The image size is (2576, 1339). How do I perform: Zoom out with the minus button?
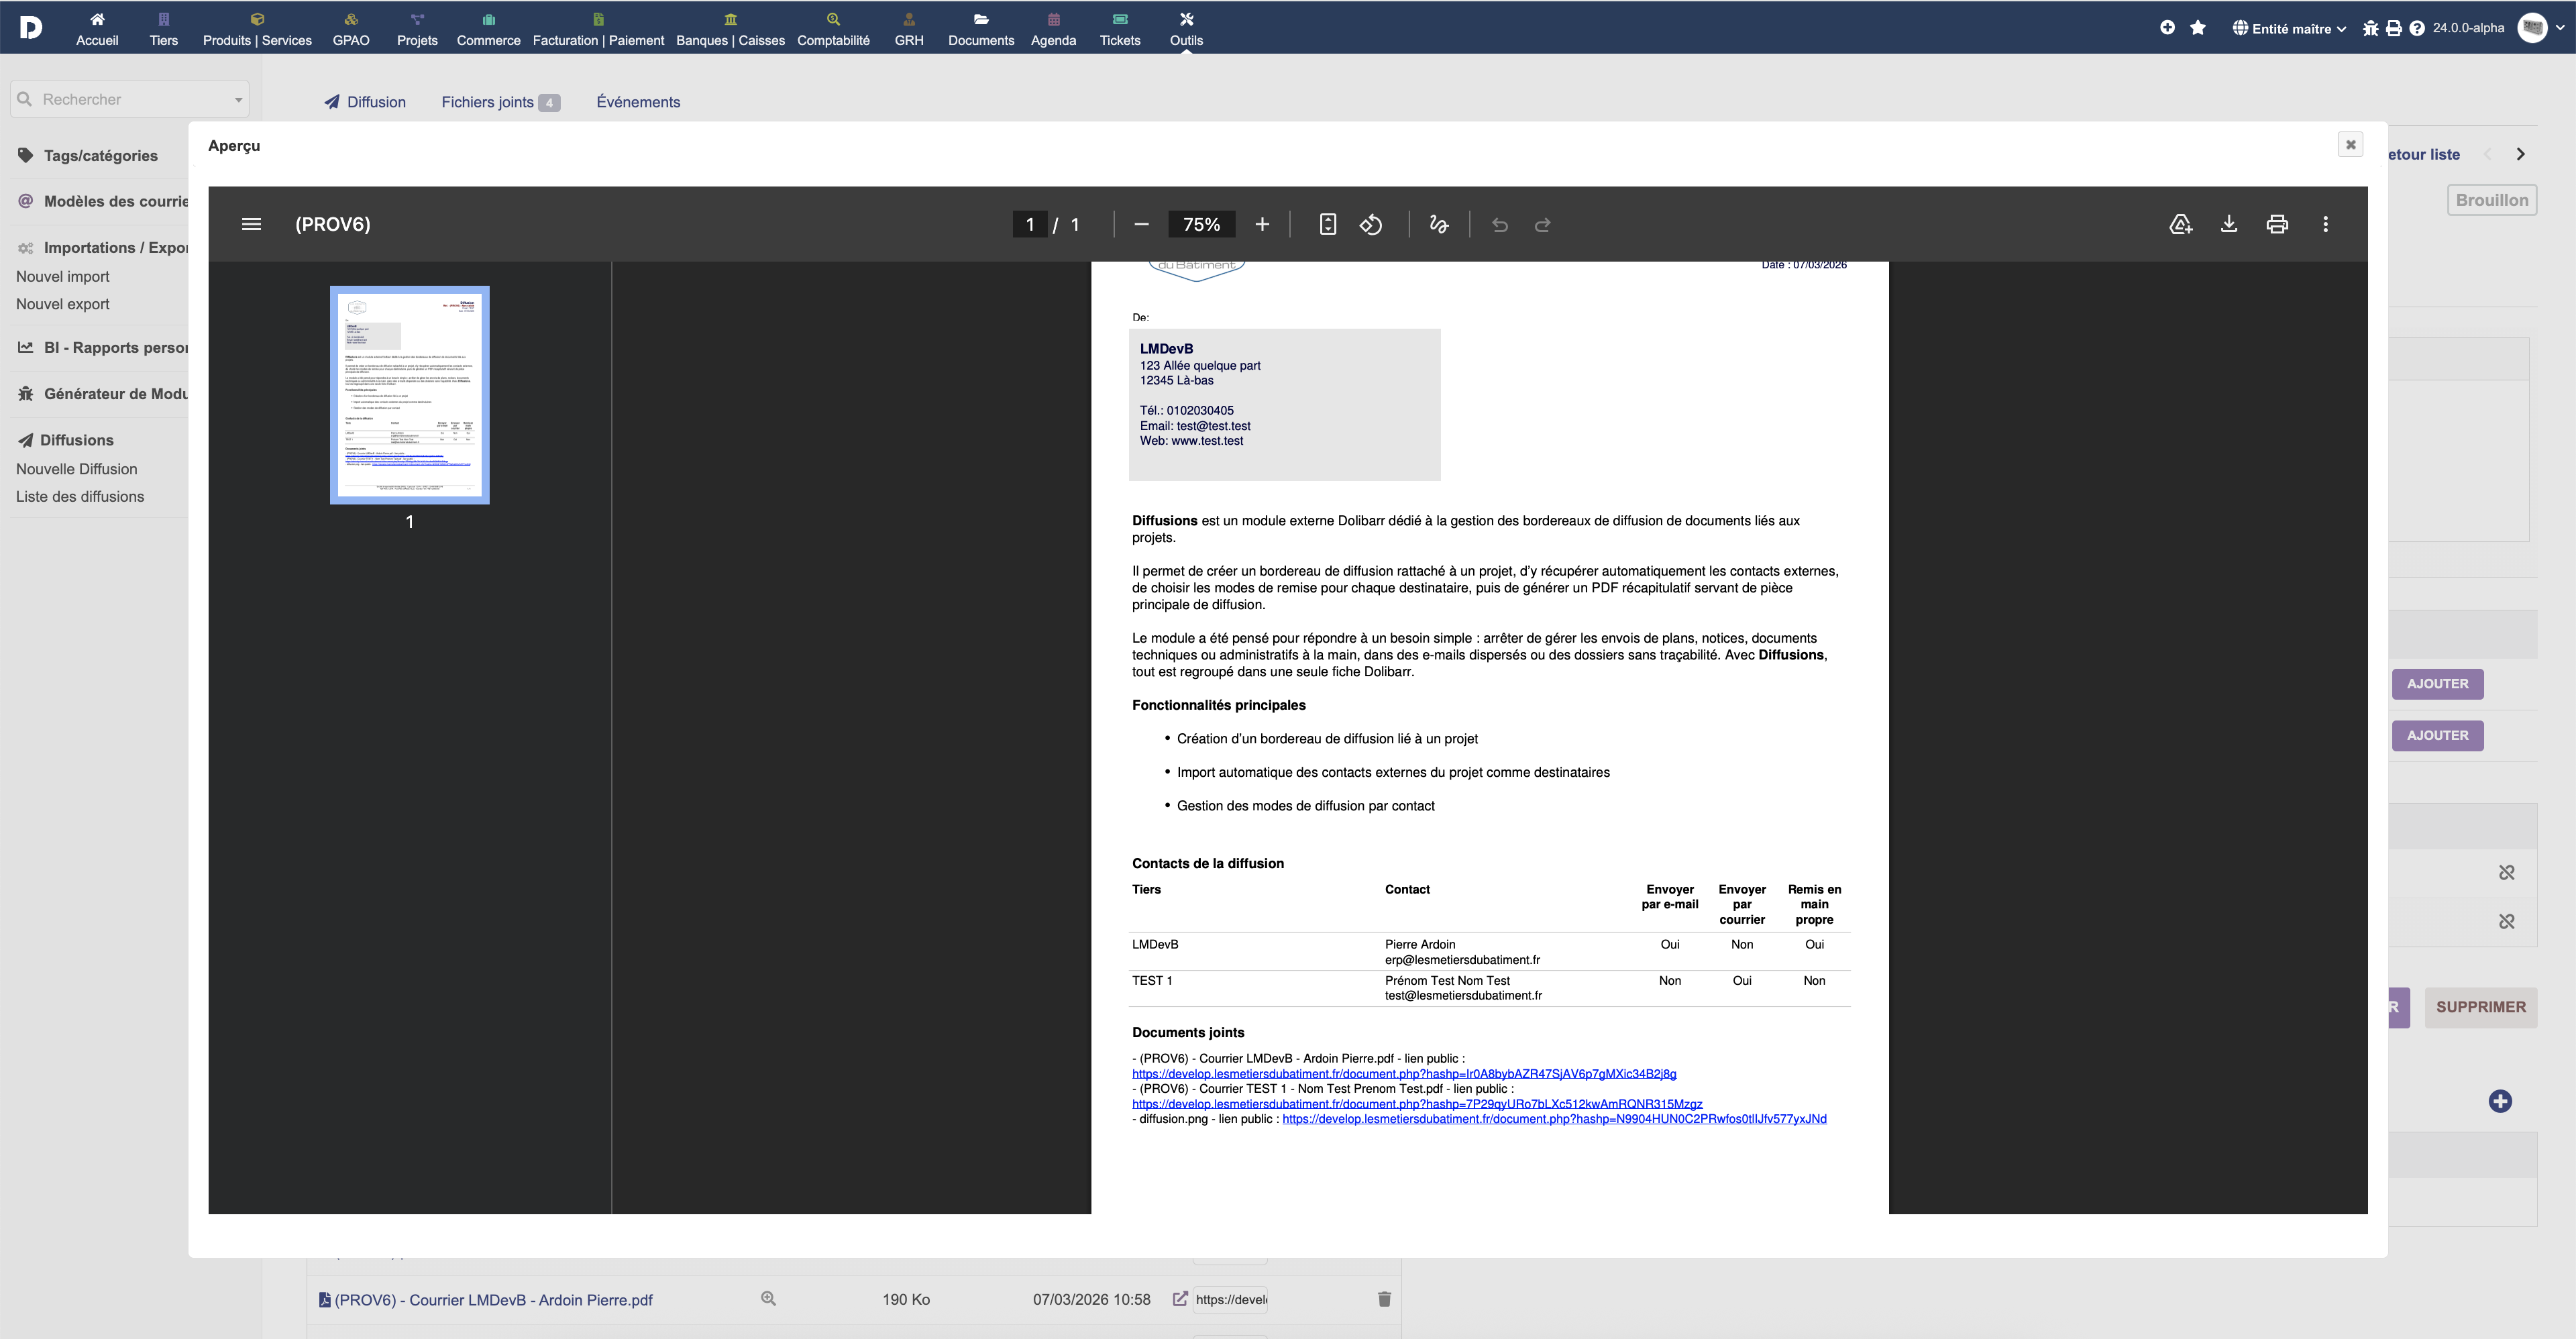[1141, 224]
